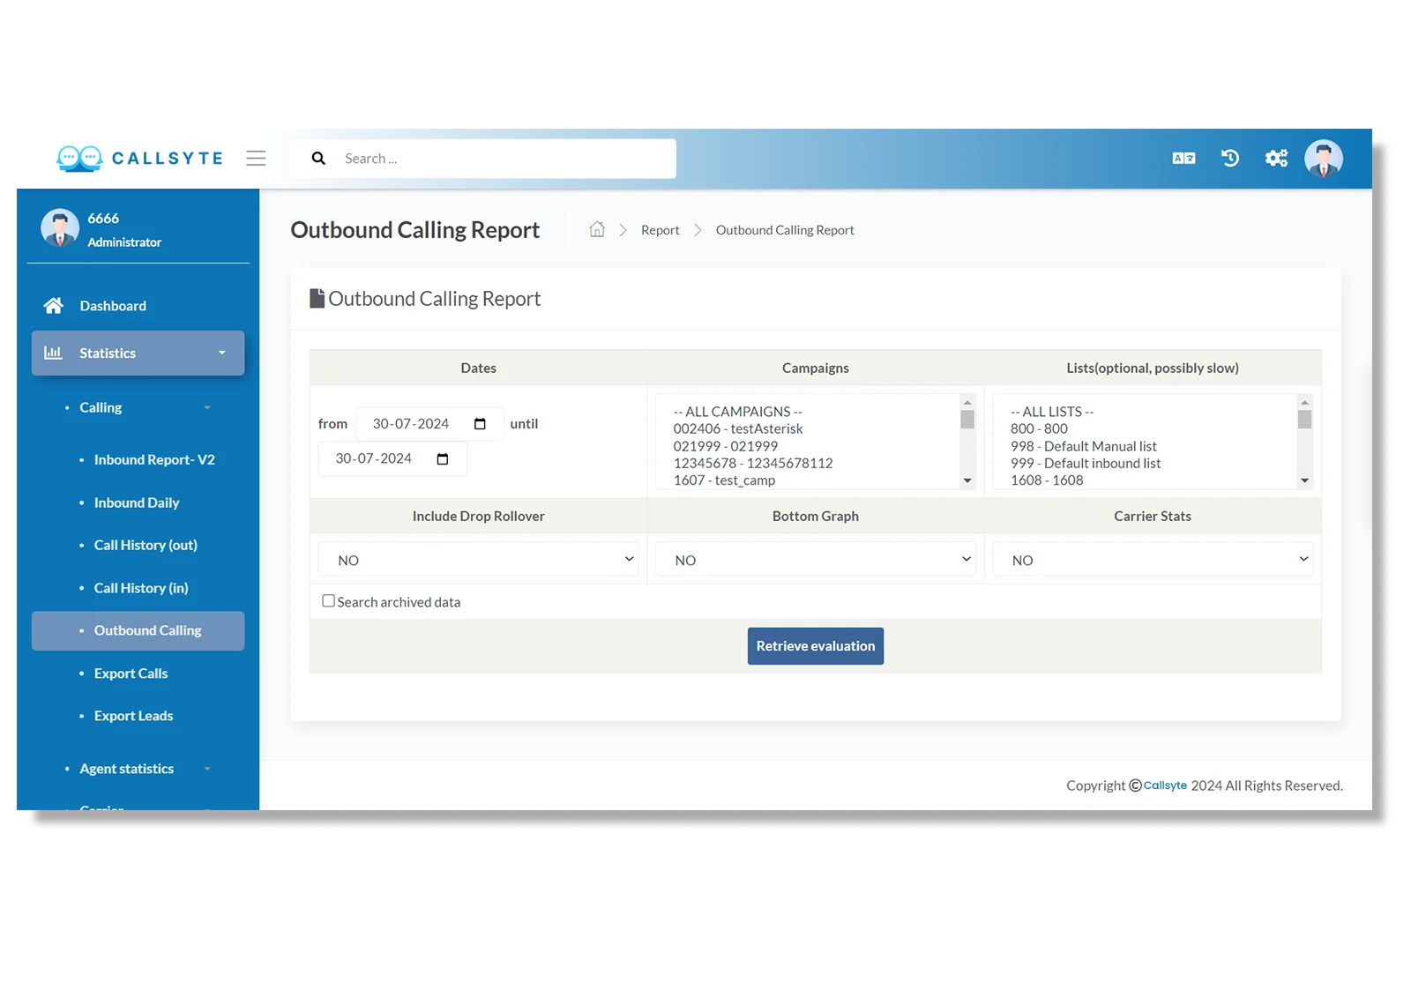Set Include Drop Rollover to YES
This screenshot has height=990, width=1411.
[478, 559]
